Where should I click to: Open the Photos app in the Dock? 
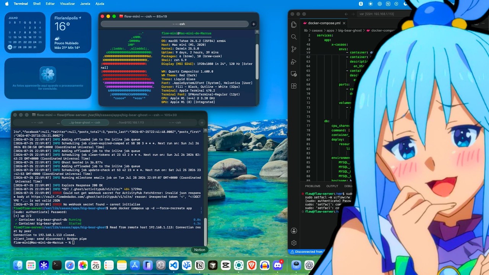point(83,265)
